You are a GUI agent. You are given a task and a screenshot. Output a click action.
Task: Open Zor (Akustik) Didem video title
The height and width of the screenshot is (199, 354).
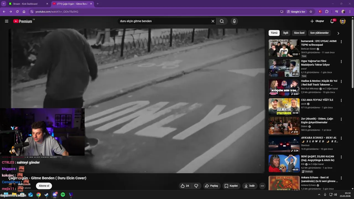(317, 121)
